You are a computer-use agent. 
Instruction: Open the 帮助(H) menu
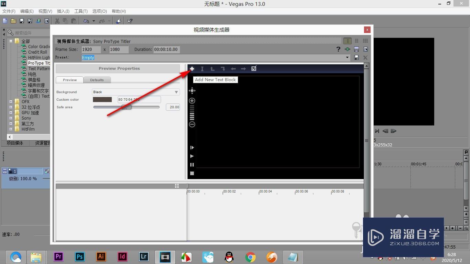119,11
